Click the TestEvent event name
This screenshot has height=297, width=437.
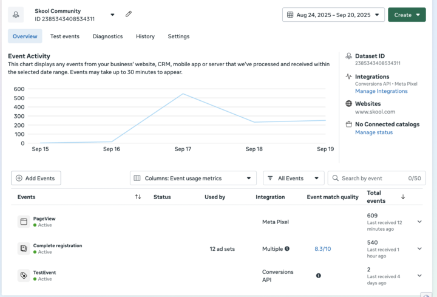44,273
